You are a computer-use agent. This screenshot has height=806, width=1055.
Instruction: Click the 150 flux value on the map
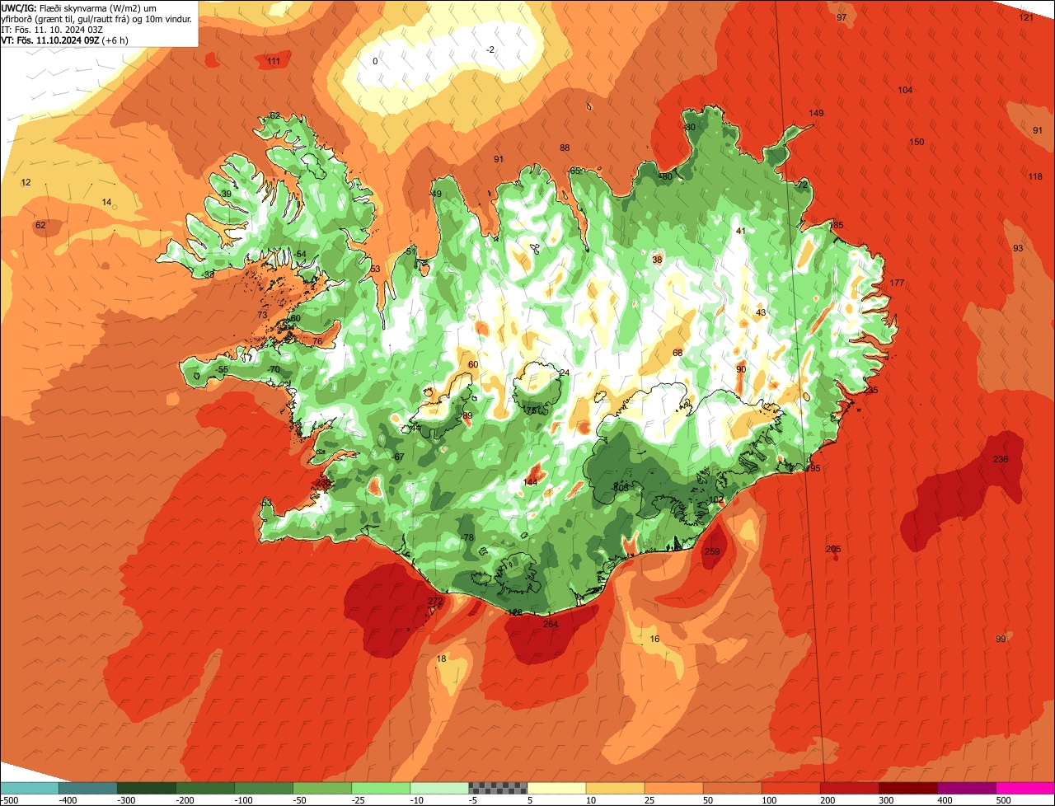point(917,142)
